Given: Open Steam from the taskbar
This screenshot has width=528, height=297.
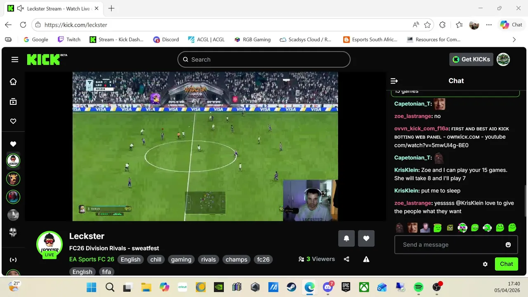Looking at the screenshot, I should coord(291,287).
